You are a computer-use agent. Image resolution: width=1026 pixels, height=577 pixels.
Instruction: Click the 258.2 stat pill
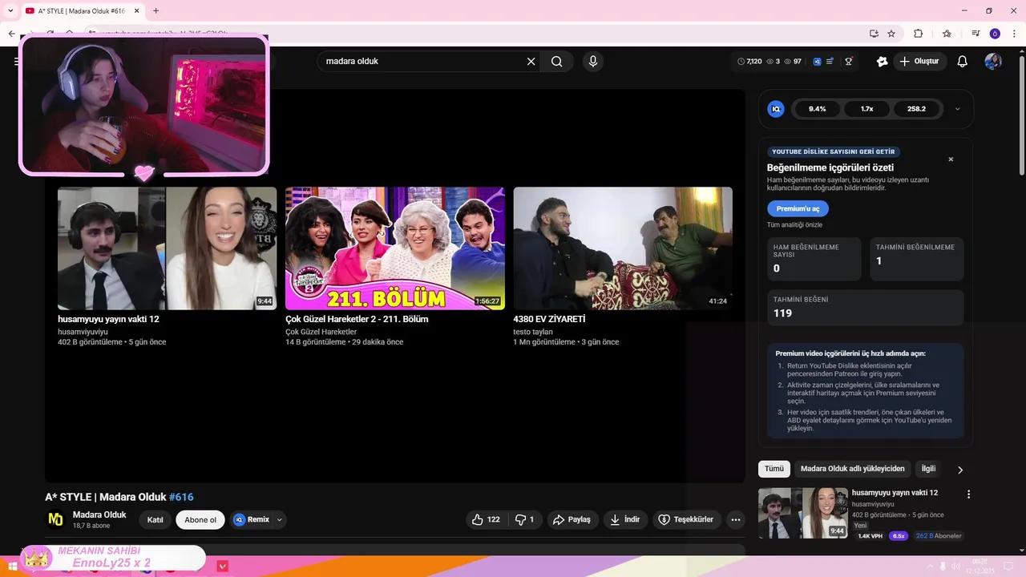coord(916,109)
